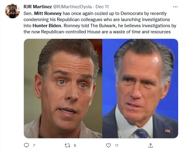183x152 pixels.
Task: Select the bold Hunter Biden text
Action: (x=47, y=26)
